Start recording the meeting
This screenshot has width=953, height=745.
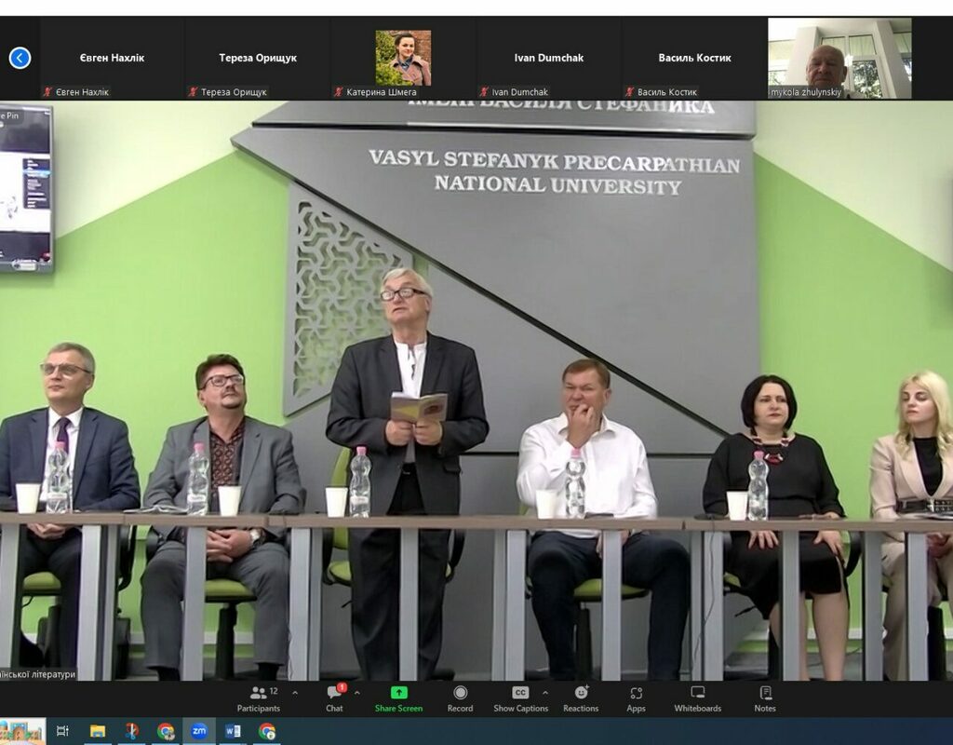pos(460,698)
